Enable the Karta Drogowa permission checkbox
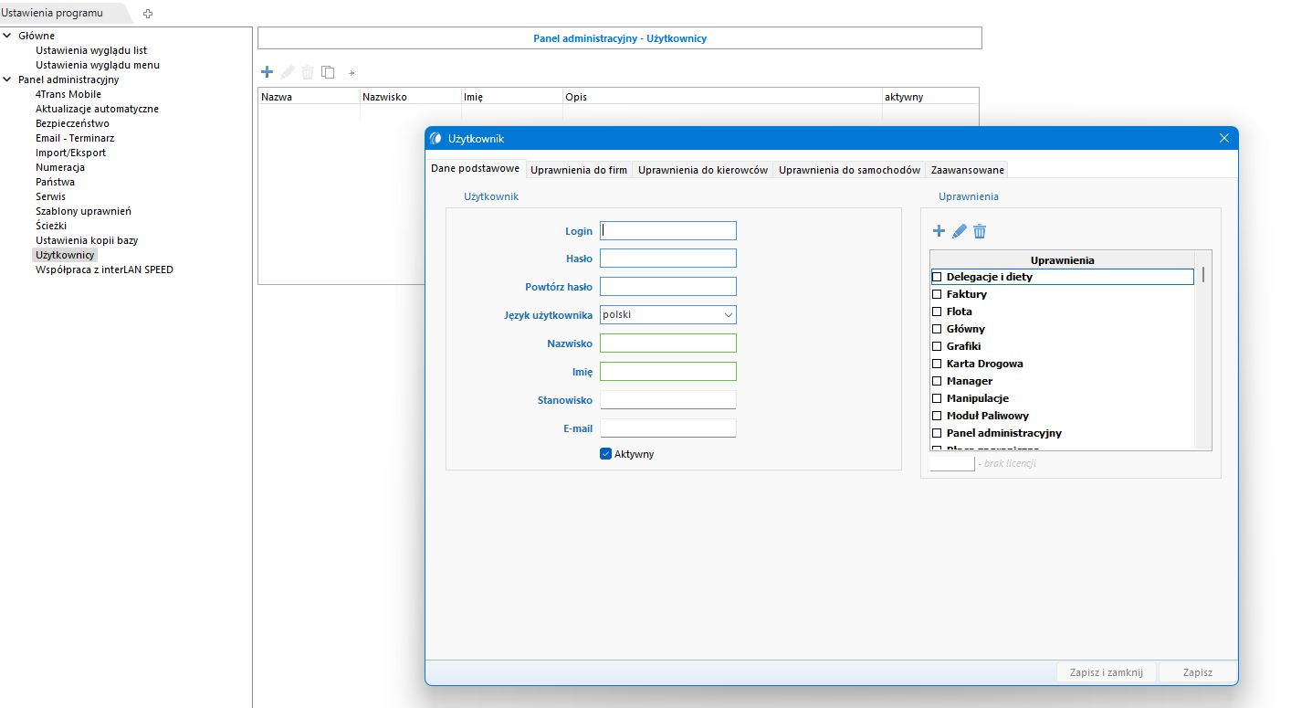The height and width of the screenshot is (708, 1291). tap(936, 364)
